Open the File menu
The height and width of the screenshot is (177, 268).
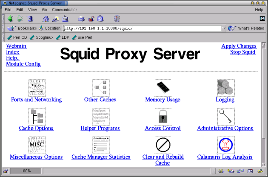tap(8, 10)
